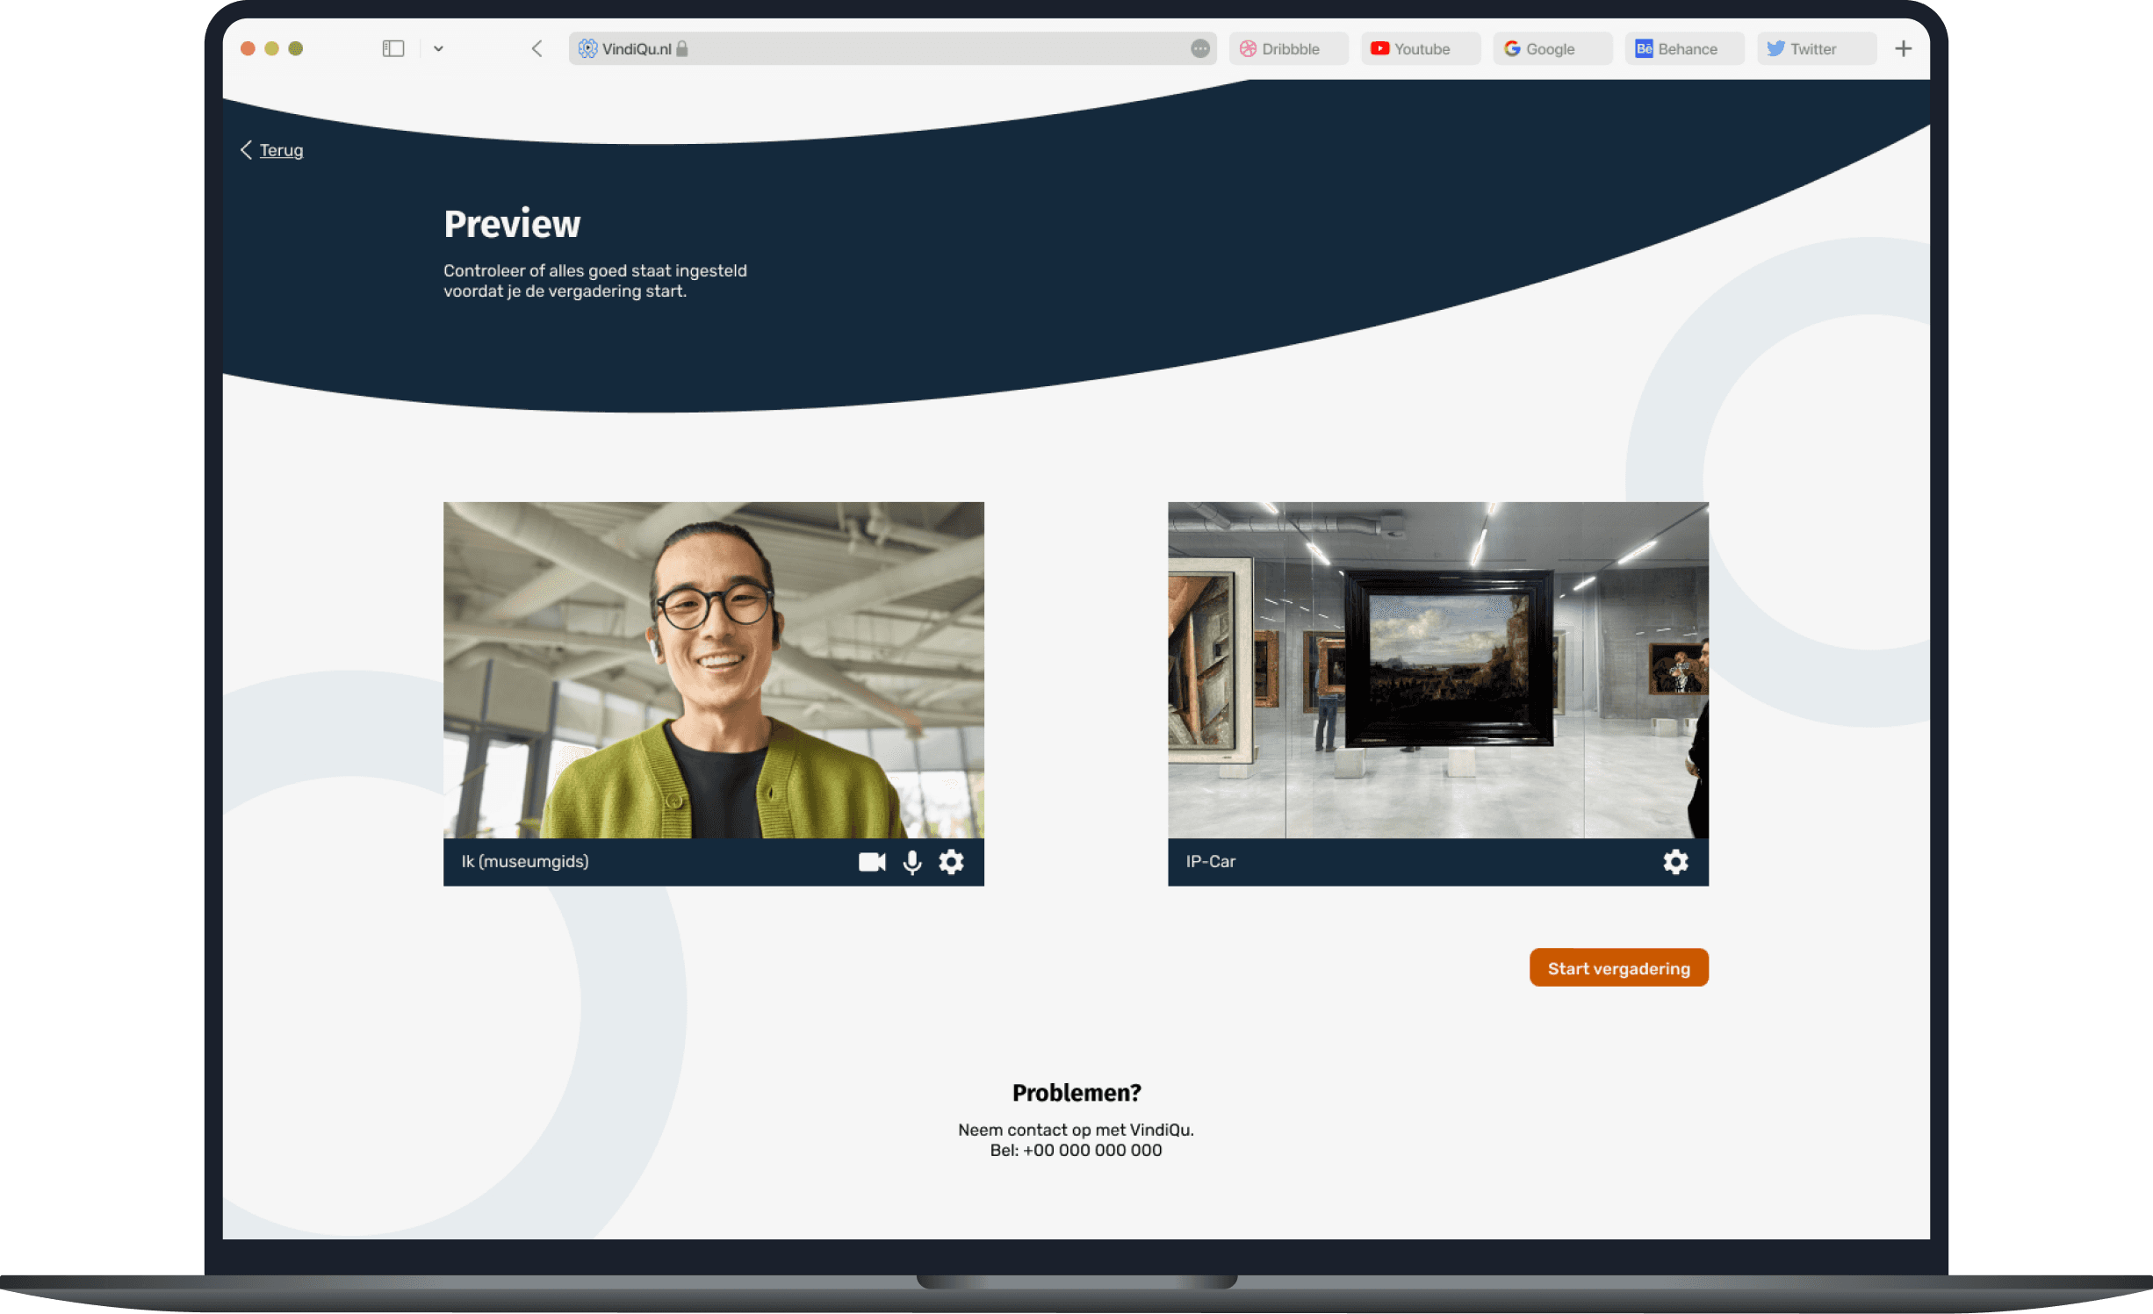Open IP-Car video settings gear
2153x1314 pixels.
tap(1674, 862)
